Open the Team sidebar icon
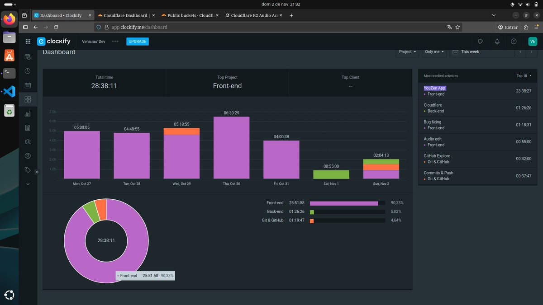The width and height of the screenshot is (543, 305). click(28, 141)
